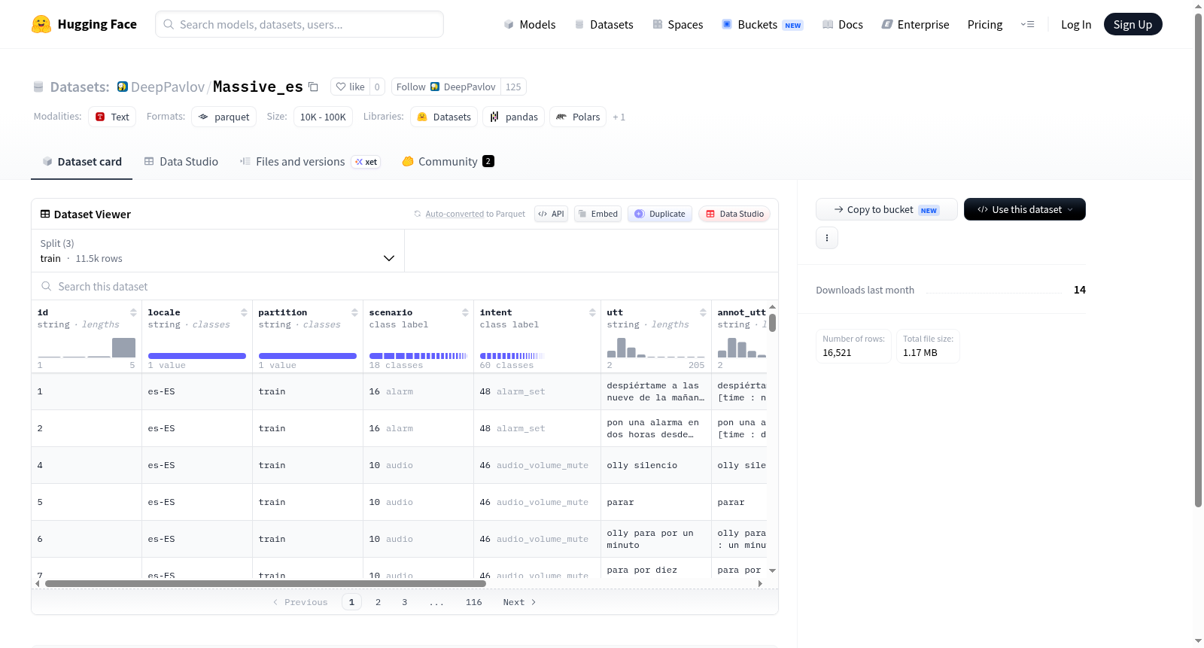Screen dimensions: 1204x648
Task: Open the three-dot more options menu
Action: [827, 238]
